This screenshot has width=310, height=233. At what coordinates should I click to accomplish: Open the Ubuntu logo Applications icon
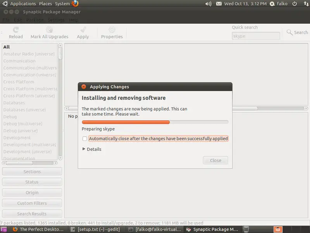5,3
